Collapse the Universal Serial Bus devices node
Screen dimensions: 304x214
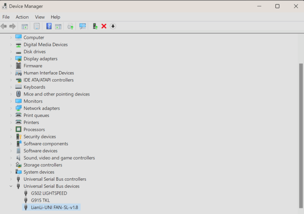coord(11,186)
